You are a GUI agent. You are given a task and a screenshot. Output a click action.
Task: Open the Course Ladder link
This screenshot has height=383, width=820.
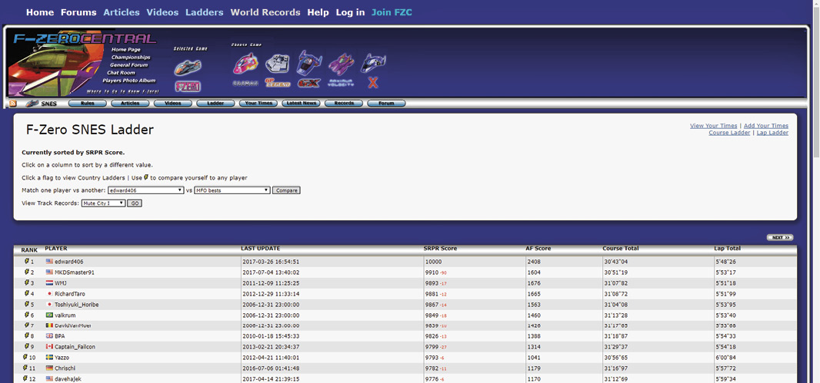729,133
